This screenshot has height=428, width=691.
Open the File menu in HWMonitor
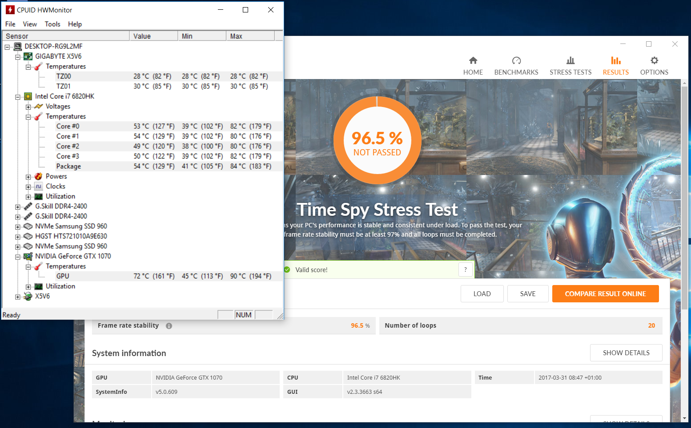[x=10, y=24]
